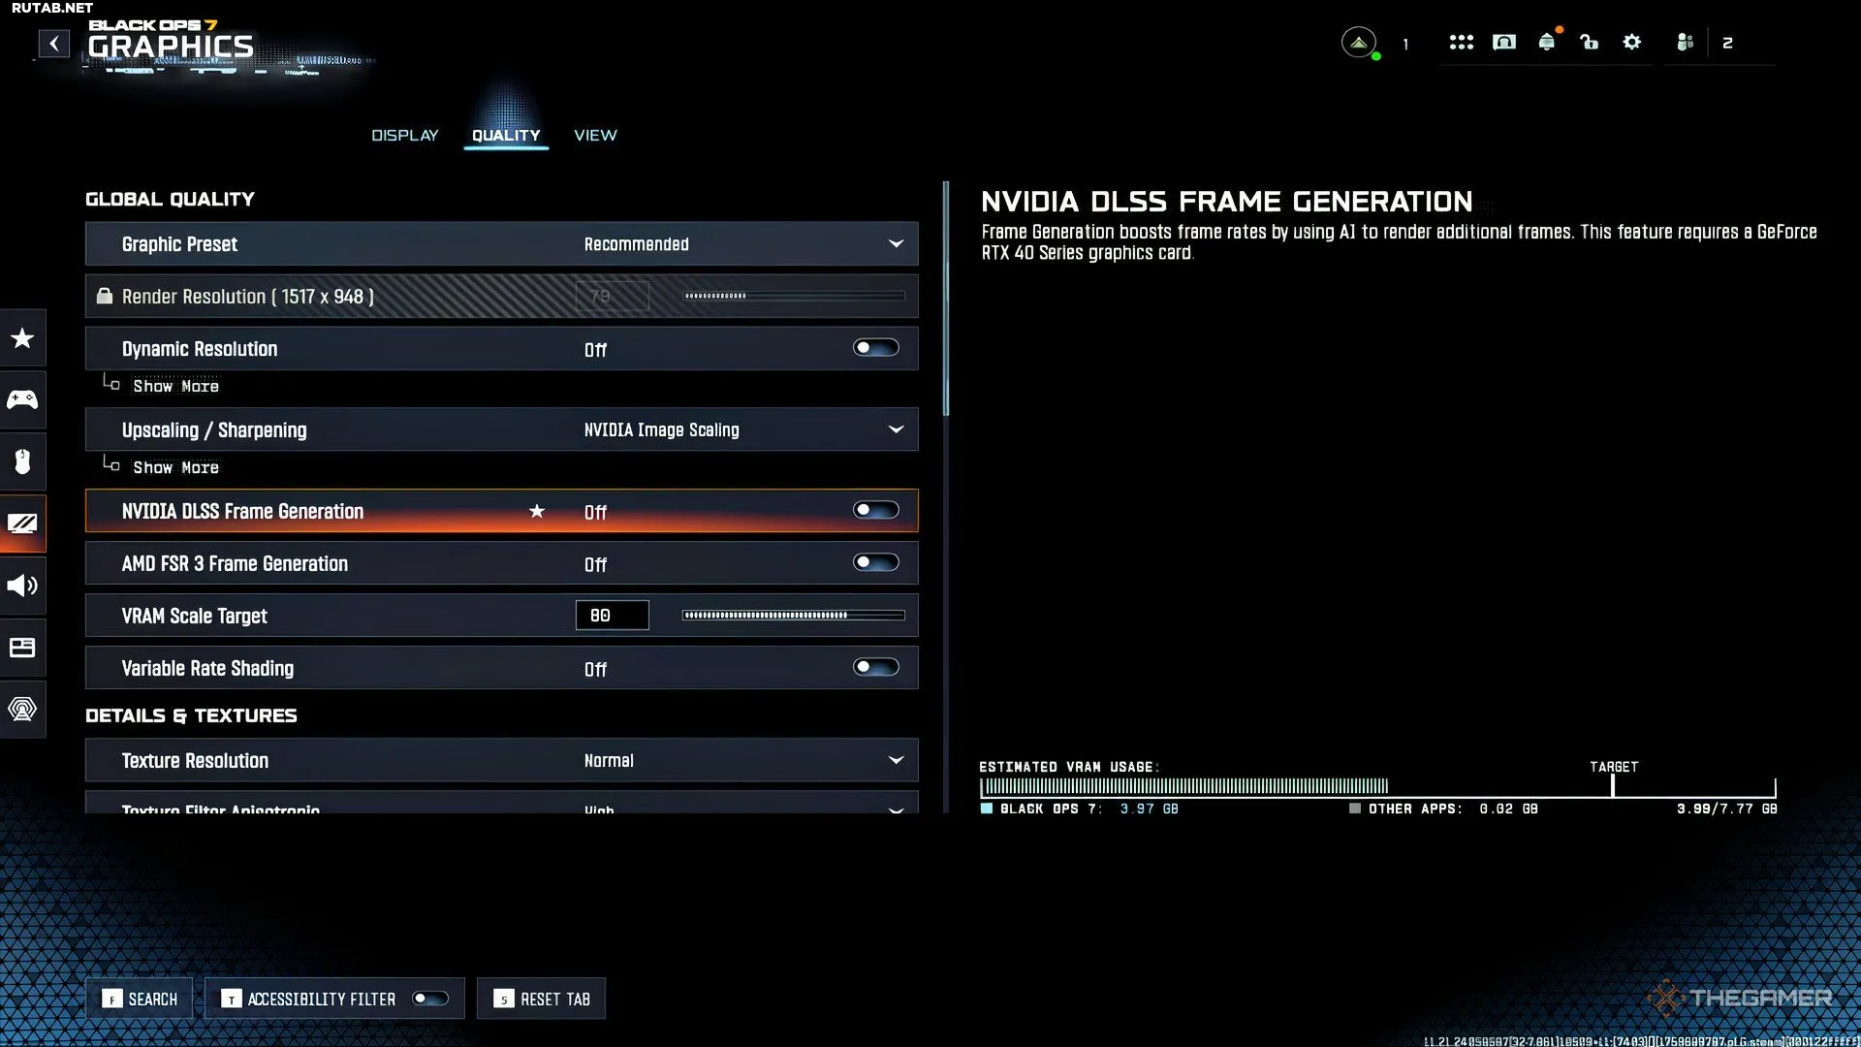Open the Controller settings sidebar icon
1861x1047 pixels.
point(22,399)
